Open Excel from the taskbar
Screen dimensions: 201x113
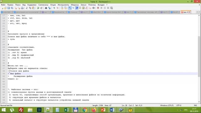67,110
